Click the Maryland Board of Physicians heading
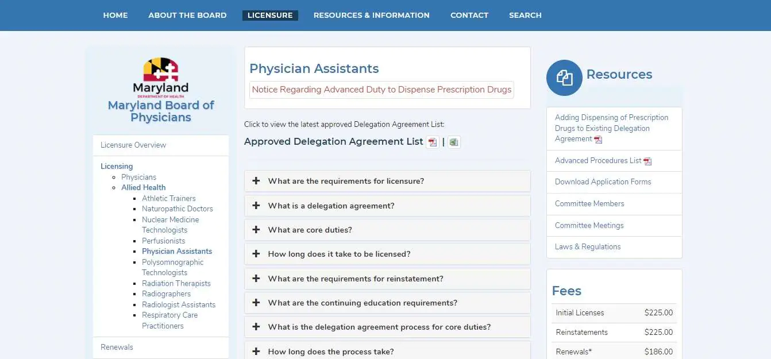The width and height of the screenshot is (771, 359). (x=161, y=111)
